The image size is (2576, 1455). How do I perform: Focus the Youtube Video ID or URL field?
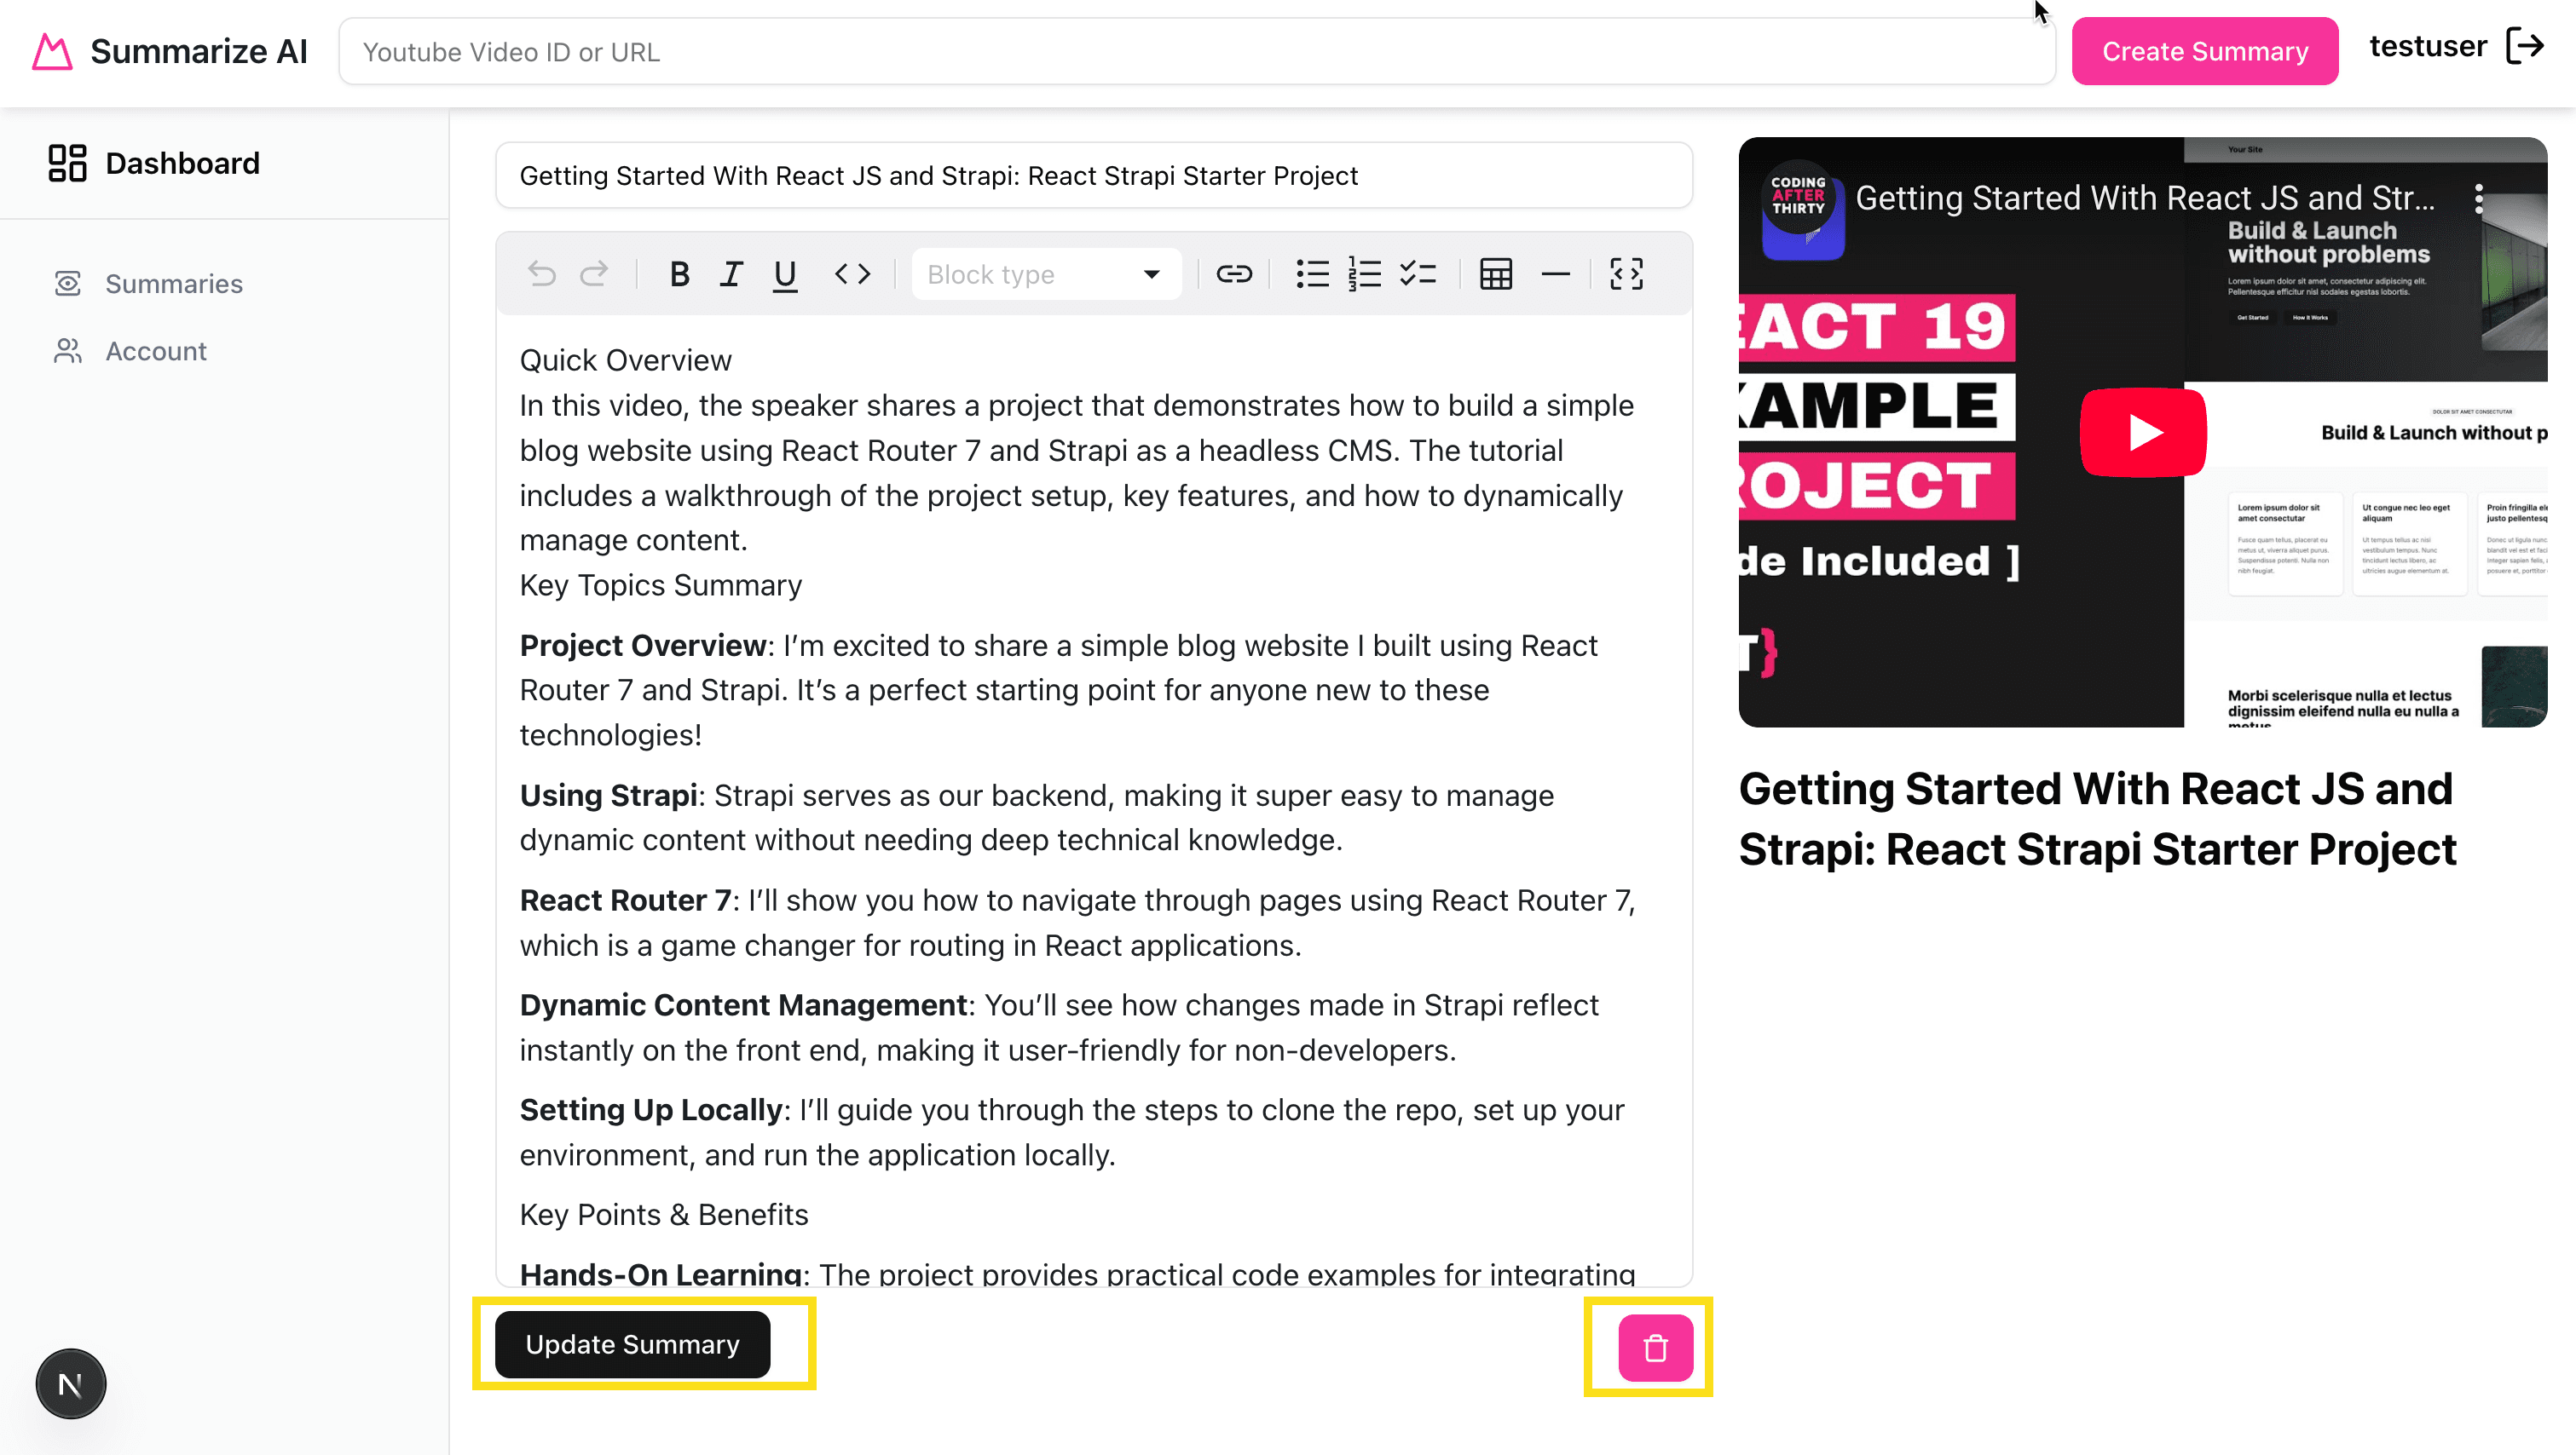1197,51
